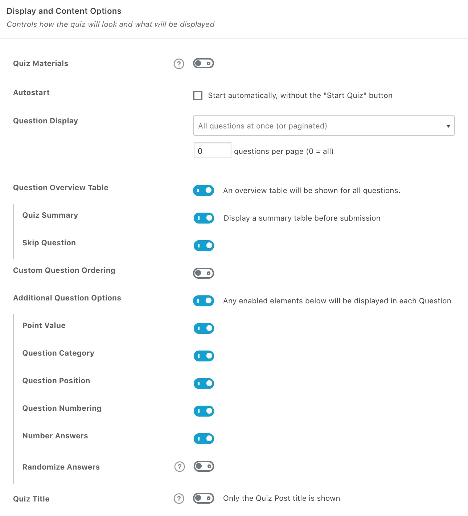Viewport: 468px width, 516px height.
Task: Toggle off Skip Question
Action: [x=204, y=246]
